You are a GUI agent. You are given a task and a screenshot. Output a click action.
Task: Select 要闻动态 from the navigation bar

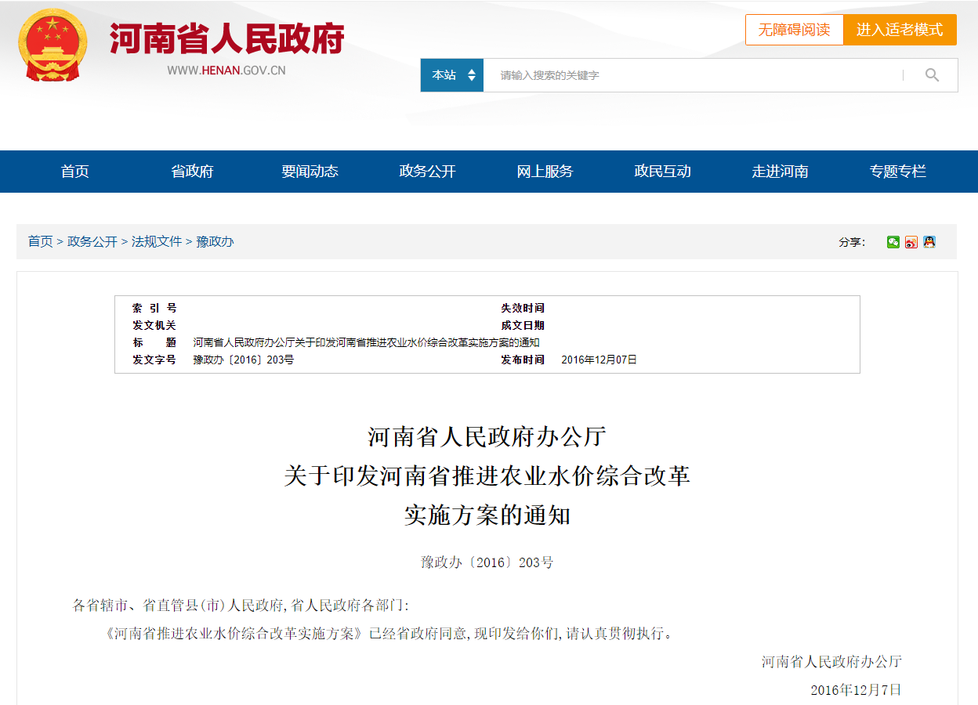[310, 172]
